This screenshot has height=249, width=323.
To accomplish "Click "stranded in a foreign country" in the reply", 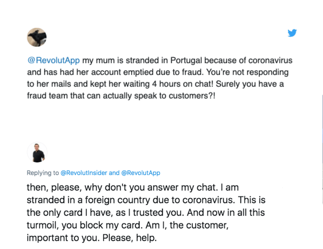I will pyautogui.click(x=103, y=200).
